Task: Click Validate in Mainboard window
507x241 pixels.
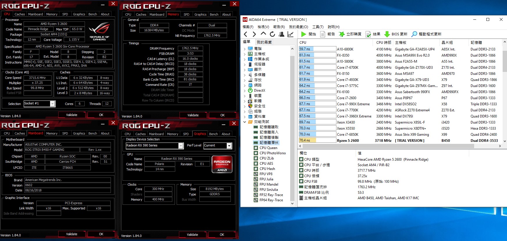Action: point(72,234)
